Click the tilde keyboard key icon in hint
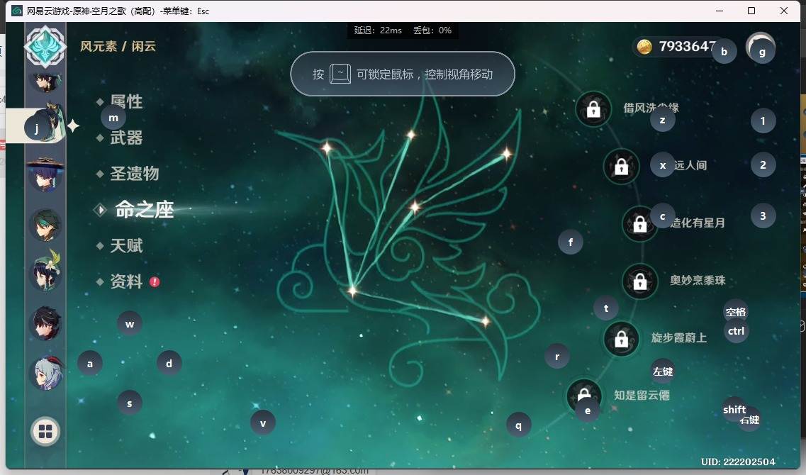 tap(340, 74)
